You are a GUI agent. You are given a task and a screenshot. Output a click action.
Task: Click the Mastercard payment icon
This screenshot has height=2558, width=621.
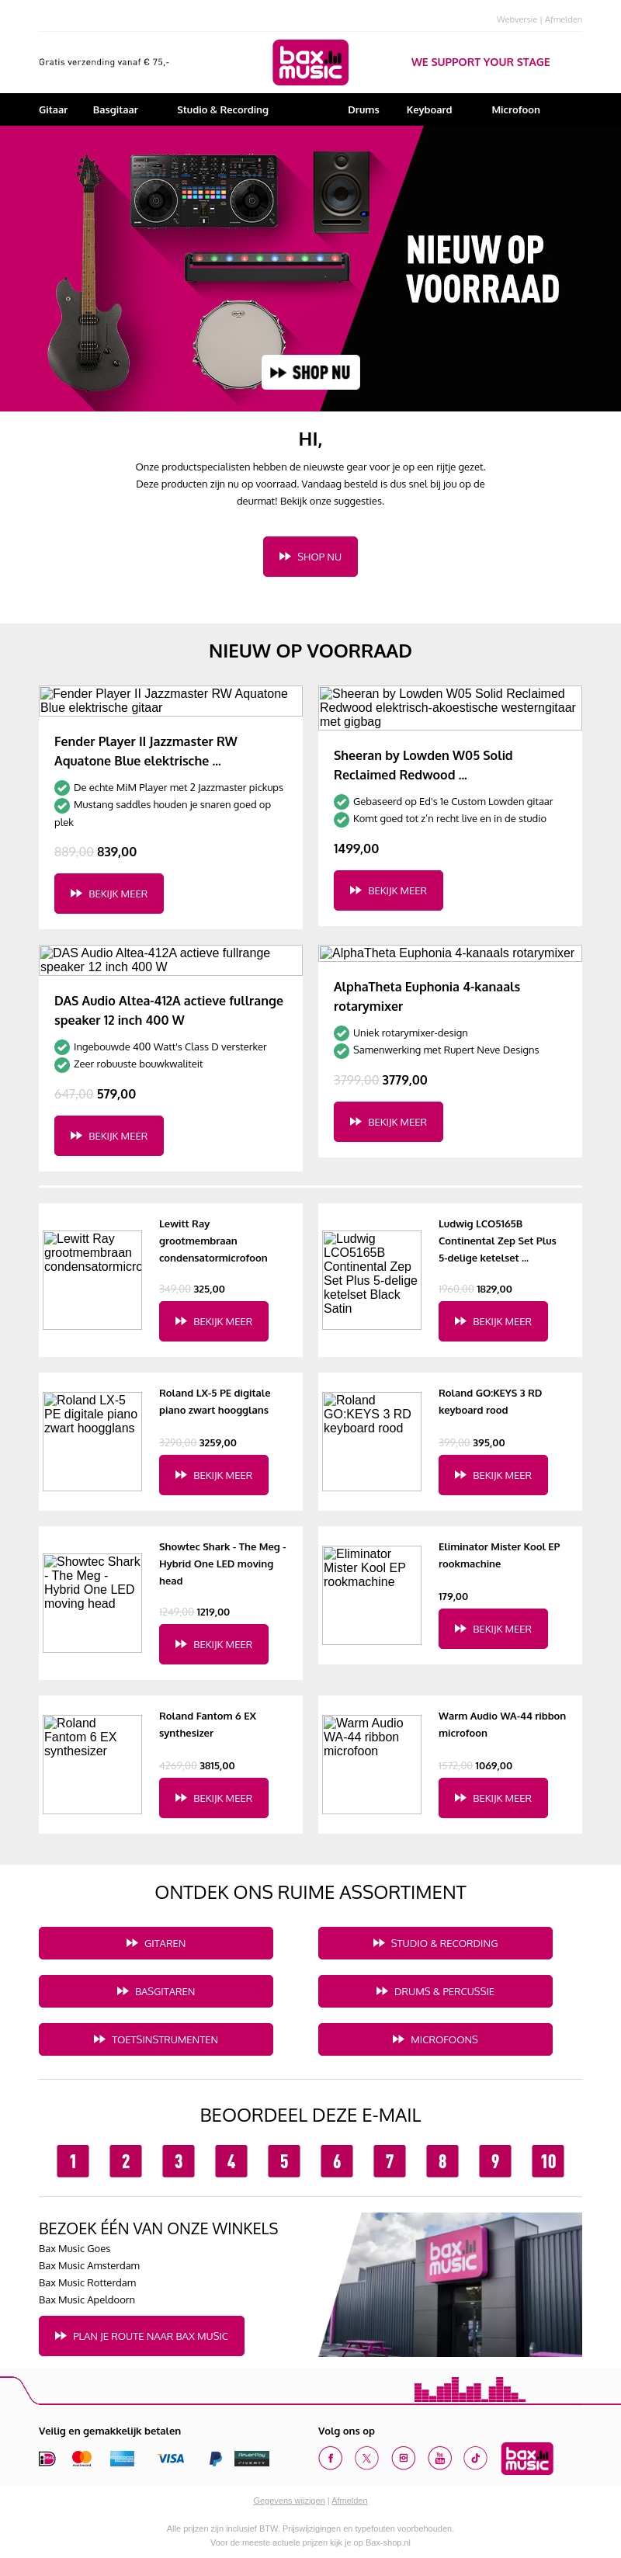pos(82,2459)
